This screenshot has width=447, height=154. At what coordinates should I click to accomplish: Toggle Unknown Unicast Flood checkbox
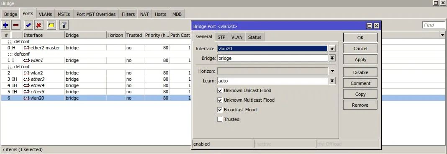click(x=220, y=90)
